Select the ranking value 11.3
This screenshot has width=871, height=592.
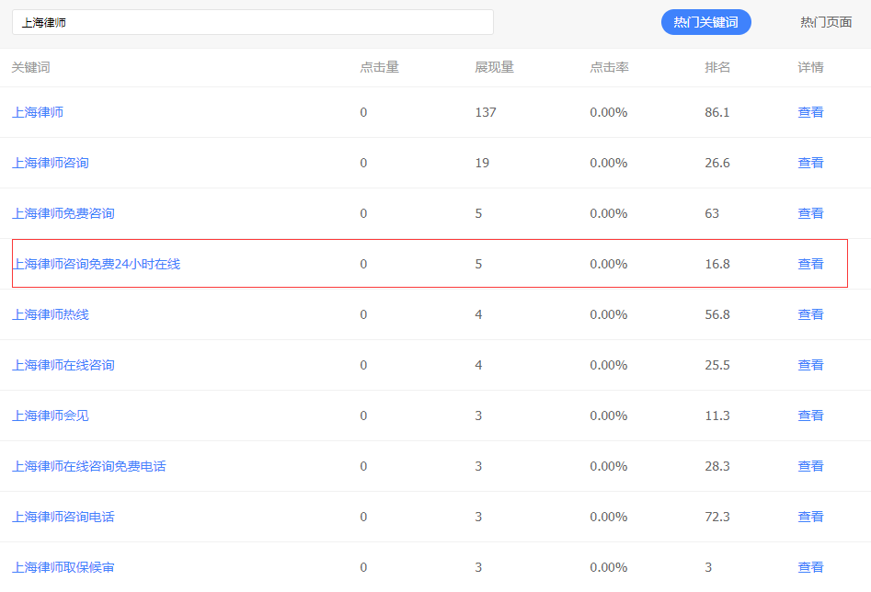(x=717, y=416)
